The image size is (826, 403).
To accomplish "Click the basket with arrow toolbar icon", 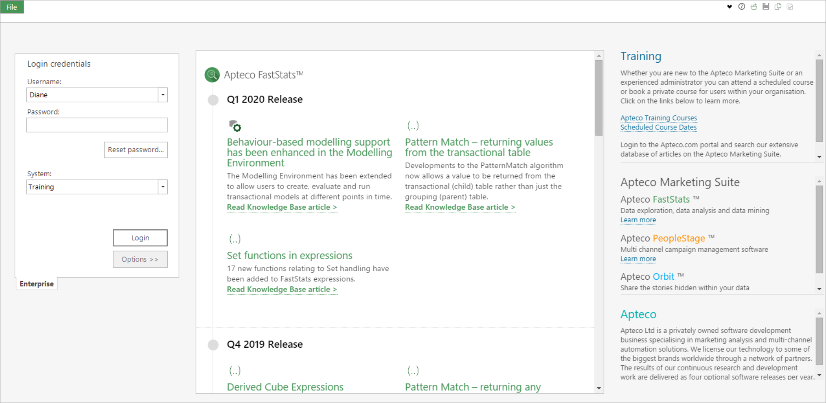I will 754,7.
